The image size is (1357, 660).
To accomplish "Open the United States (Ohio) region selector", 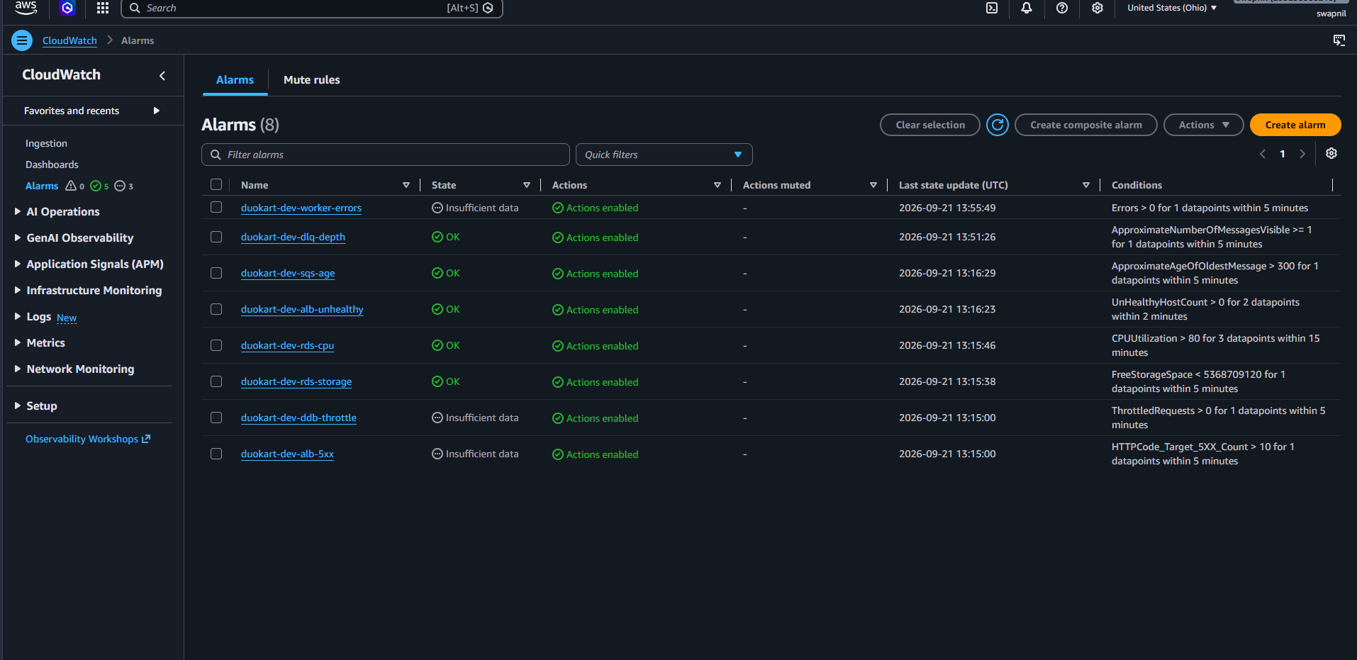I will [1172, 8].
